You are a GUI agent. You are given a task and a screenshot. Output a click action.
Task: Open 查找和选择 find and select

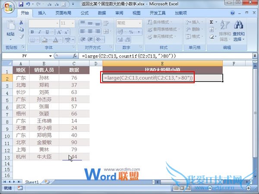pyautogui.click(x=239, y=31)
